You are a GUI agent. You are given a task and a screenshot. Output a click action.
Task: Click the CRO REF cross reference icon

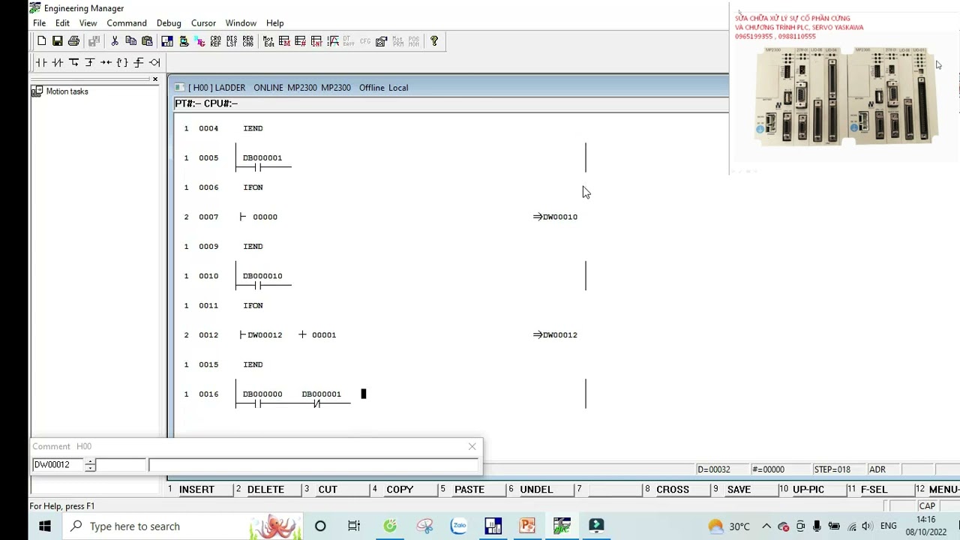coord(215,41)
